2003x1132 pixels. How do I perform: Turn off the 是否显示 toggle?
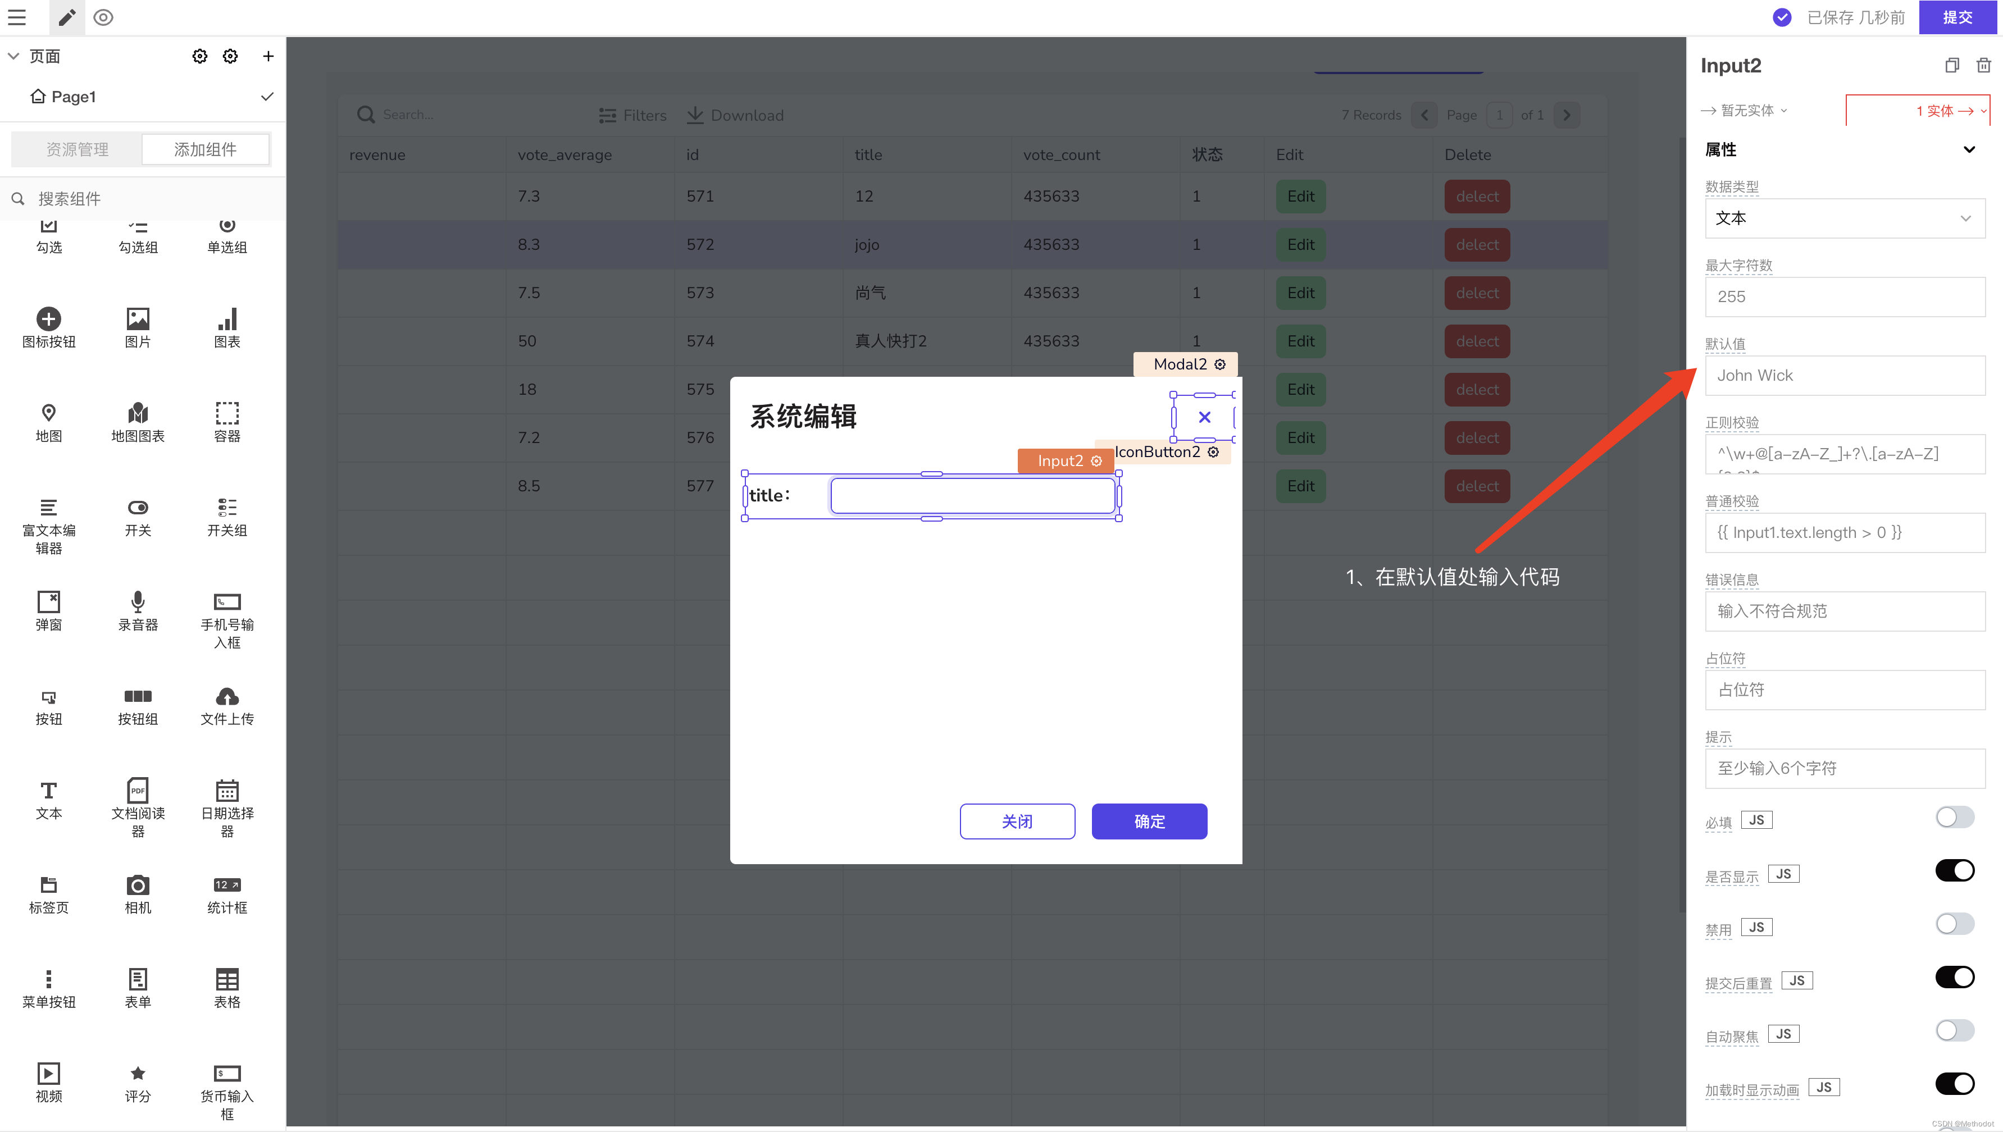pos(1954,871)
